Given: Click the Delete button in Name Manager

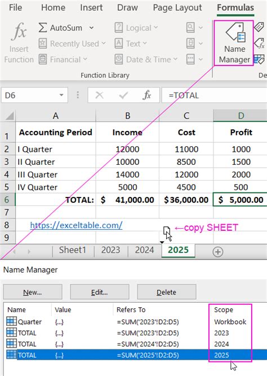Looking at the screenshot, I should tap(167, 292).
